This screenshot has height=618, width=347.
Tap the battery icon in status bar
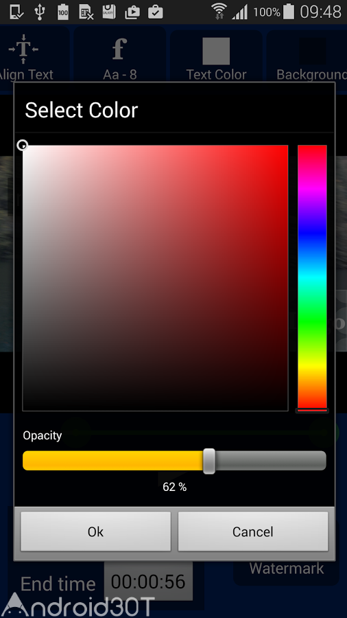289,12
